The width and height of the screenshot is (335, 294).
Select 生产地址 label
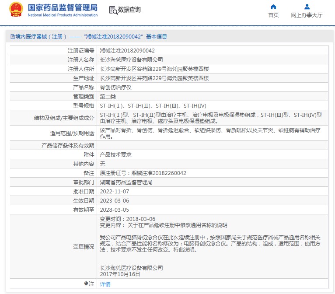pos(84,78)
